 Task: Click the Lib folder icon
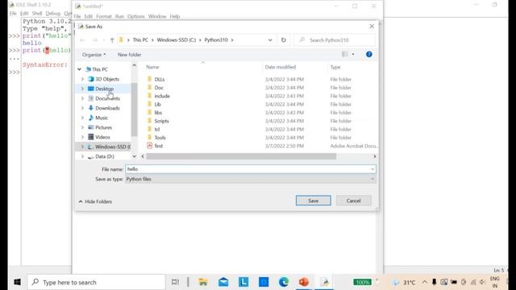(150, 104)
